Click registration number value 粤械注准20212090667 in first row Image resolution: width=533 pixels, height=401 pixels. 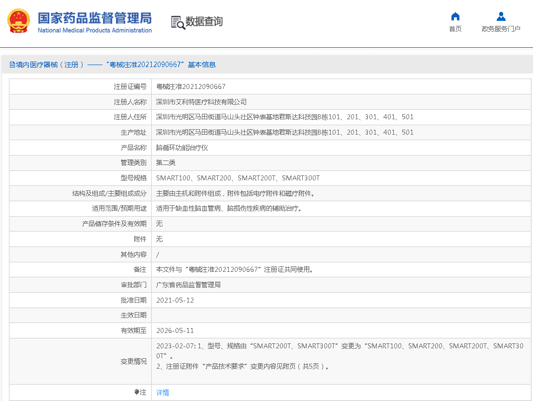tap(191, 86)
